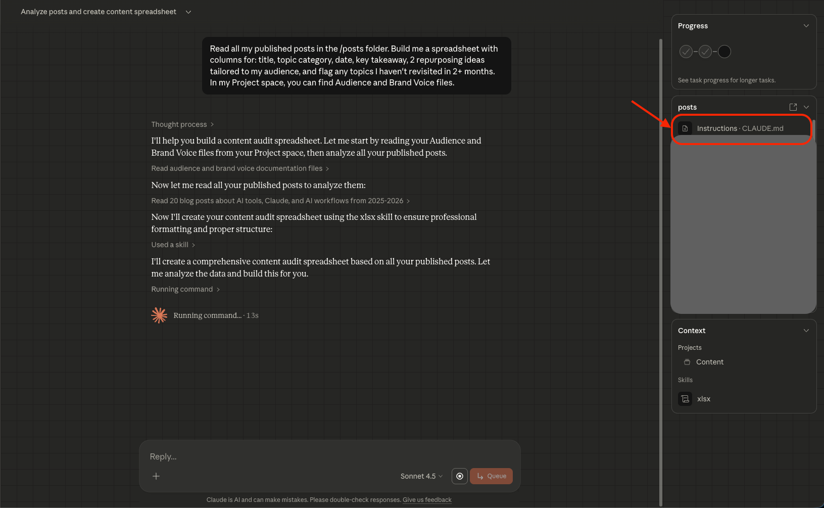This screenshot has width=824, height=508.
Task: Click the posts panel heading
Action: click(687, 107)
